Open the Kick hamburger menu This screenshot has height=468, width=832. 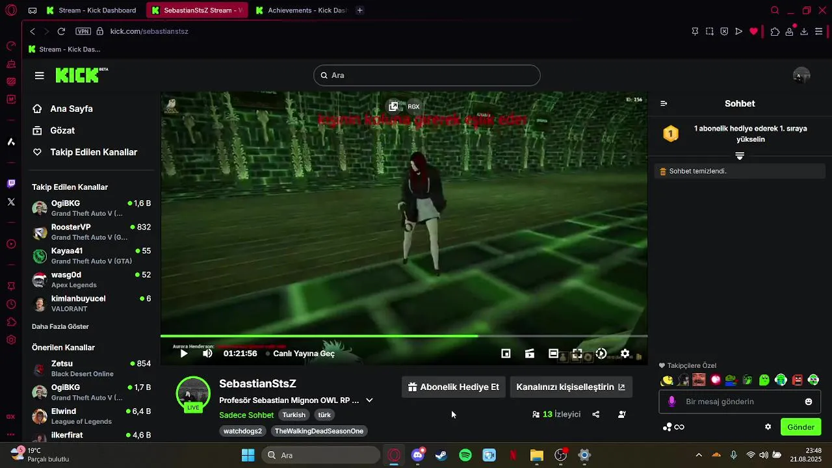40,75
